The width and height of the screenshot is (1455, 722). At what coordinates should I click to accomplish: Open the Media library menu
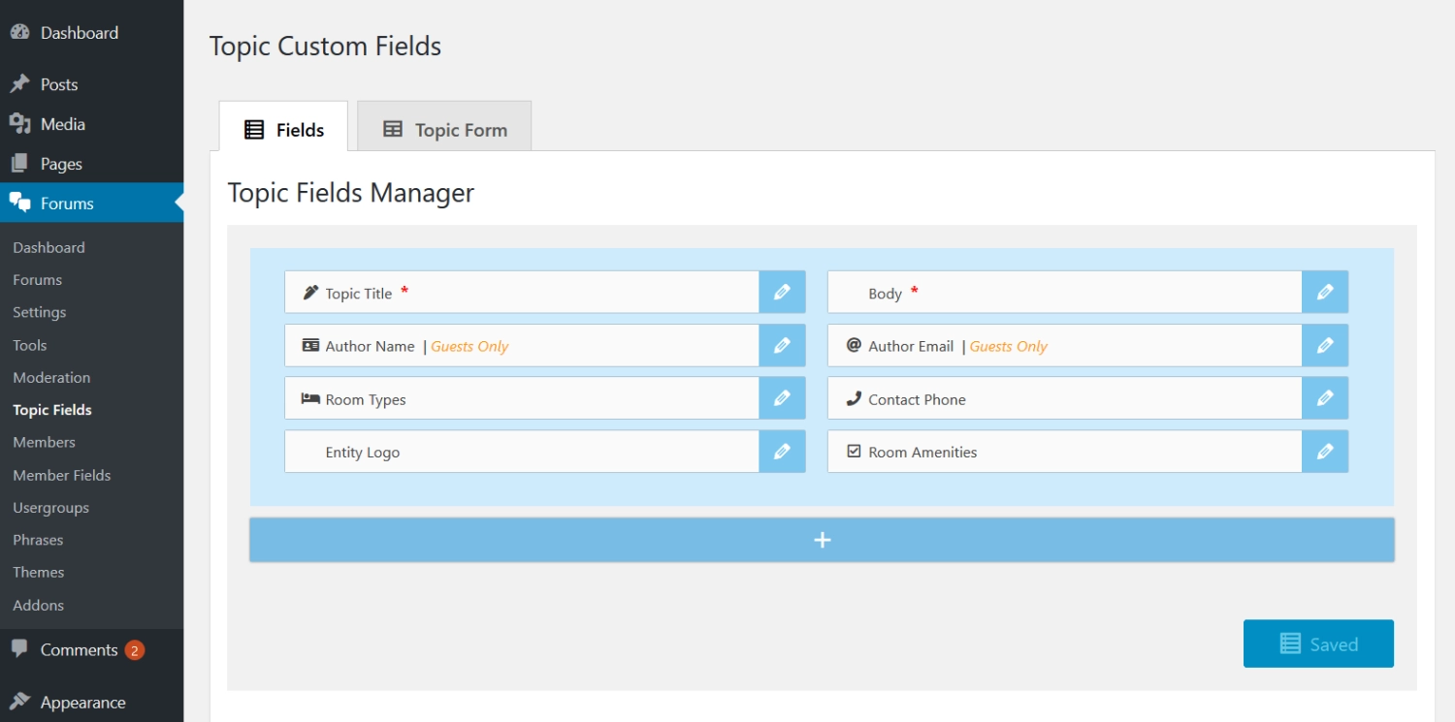[x=62, y=124]
